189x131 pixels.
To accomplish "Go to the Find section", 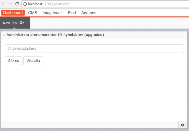I will 72,13.
